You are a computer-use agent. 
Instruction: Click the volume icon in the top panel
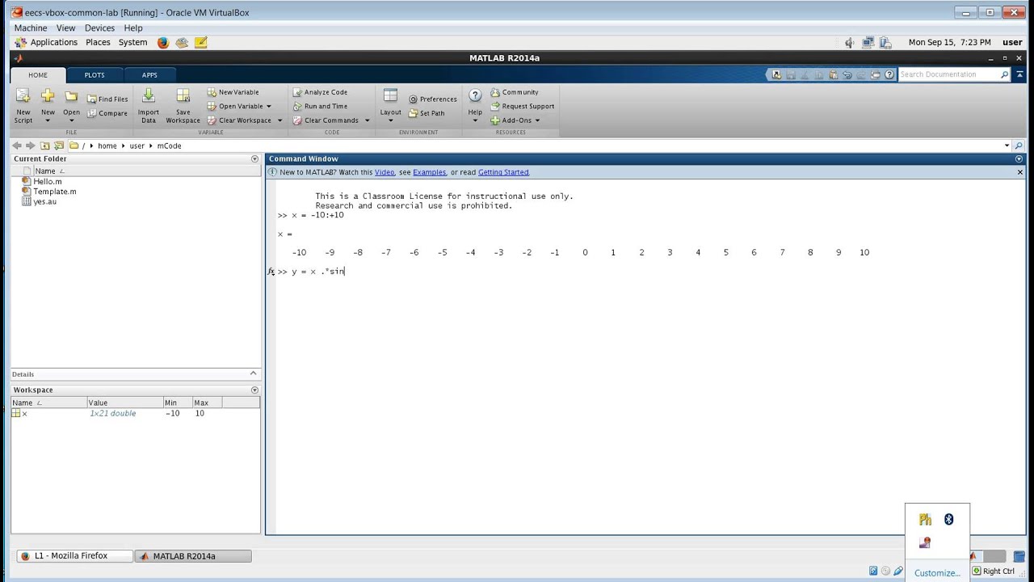[850, 43]
